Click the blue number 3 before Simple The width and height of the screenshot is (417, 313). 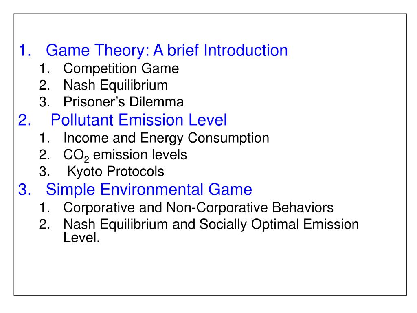click(x=24, y=190)
